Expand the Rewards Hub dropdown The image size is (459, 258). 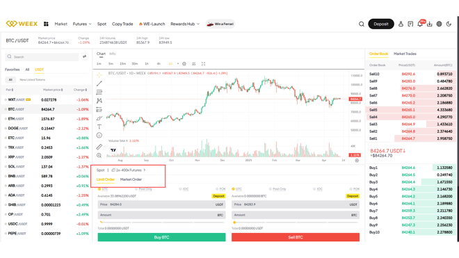(185, 24)
